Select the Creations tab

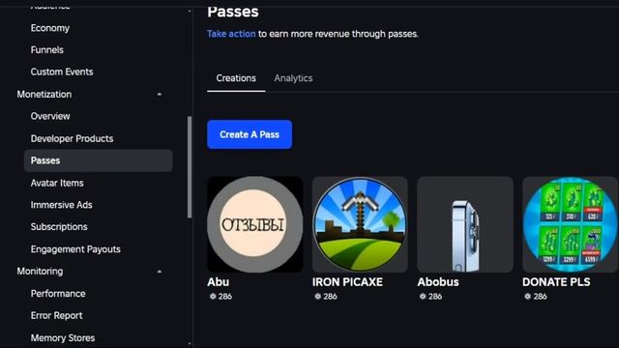(236, 78)
